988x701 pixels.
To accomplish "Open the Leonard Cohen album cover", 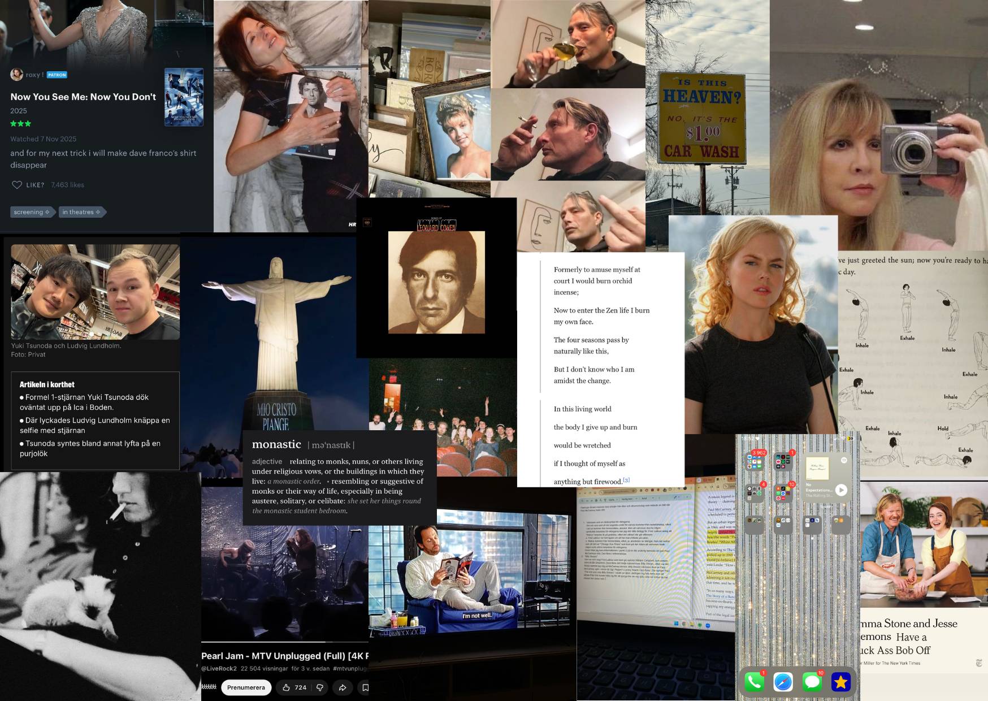I will [436, 278].
